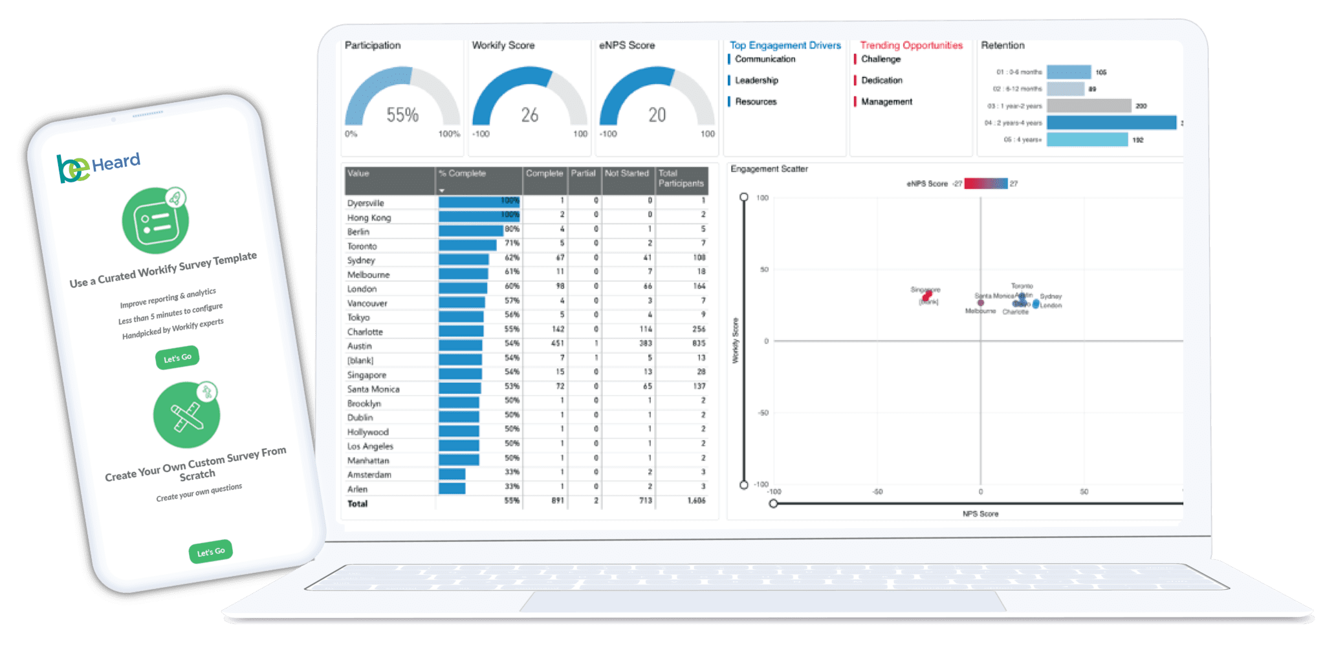
Task: Select the Dedication trending opportunity
Action: (881, 80)
